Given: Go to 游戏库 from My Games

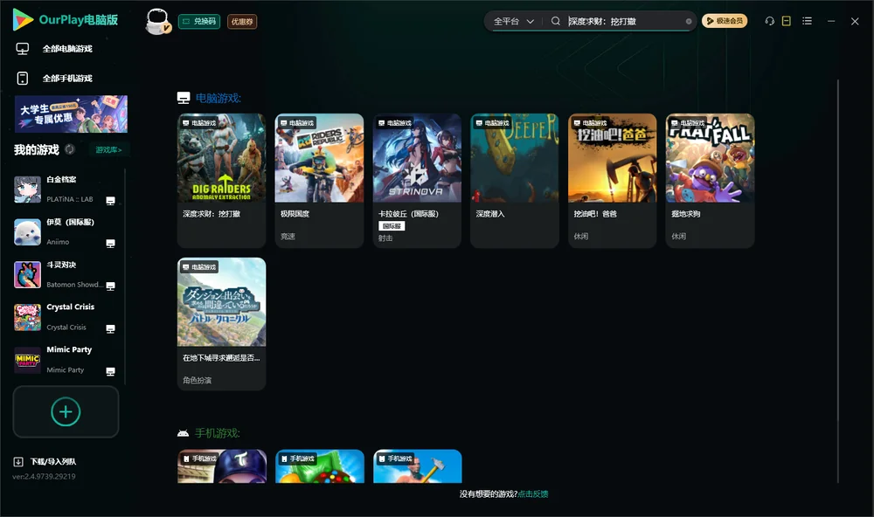Looking at the screenshot, I should [x=108, y=150].
